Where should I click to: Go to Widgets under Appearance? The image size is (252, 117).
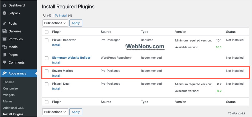coord(9,95)
